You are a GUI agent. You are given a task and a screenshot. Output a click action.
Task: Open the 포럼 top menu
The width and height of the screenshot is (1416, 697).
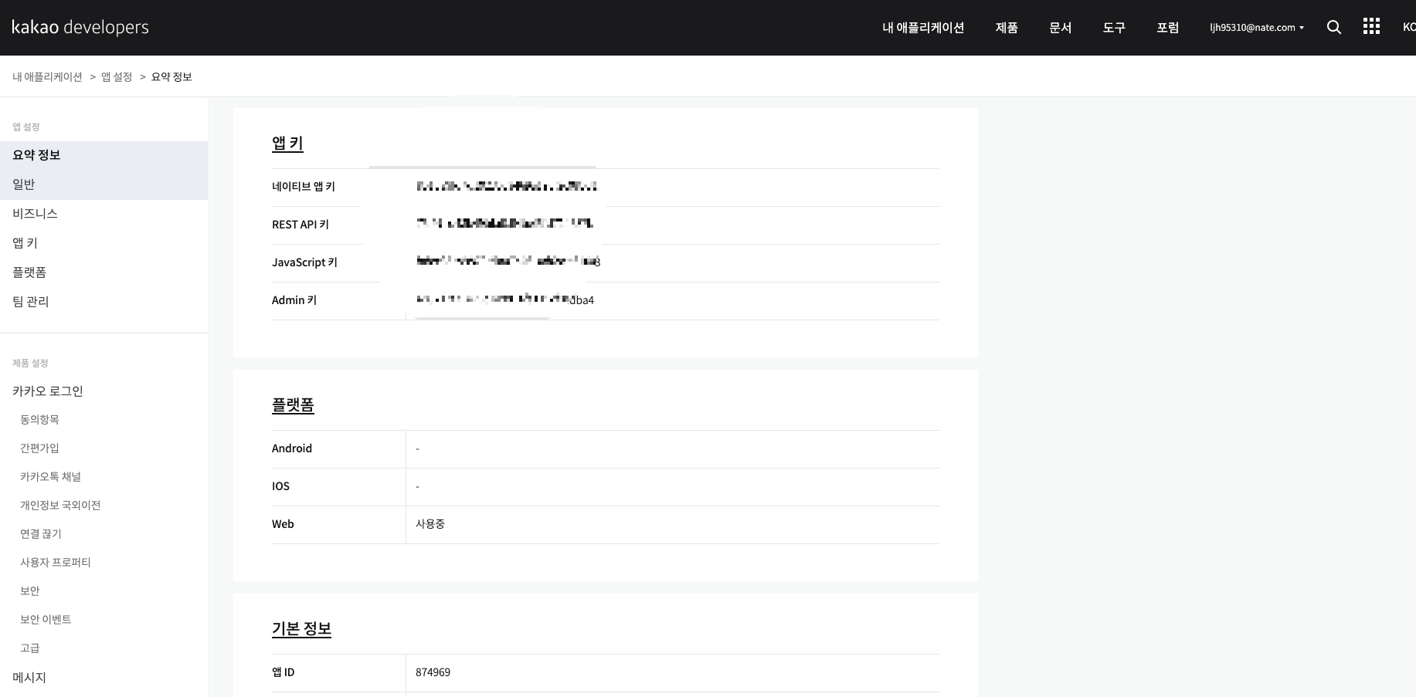point(1167,27)
